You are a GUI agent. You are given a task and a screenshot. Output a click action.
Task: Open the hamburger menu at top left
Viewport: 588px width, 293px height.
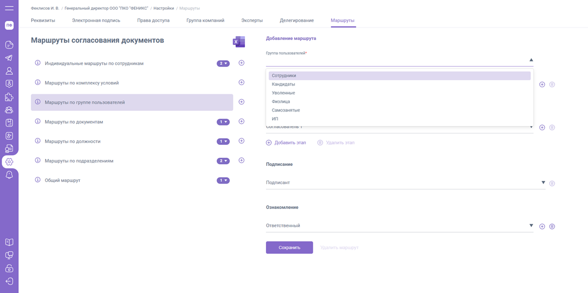(x=9, y=8)
